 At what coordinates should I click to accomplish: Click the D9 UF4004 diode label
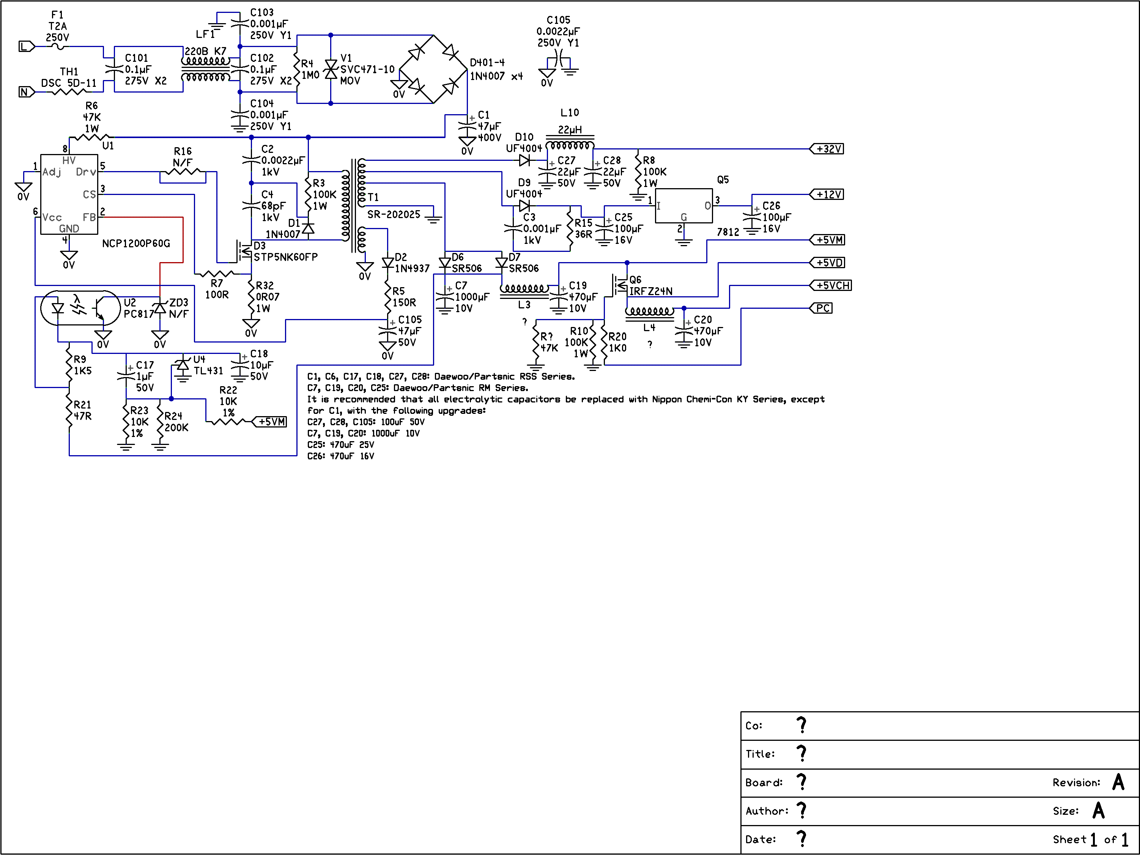tap(524, 188)
